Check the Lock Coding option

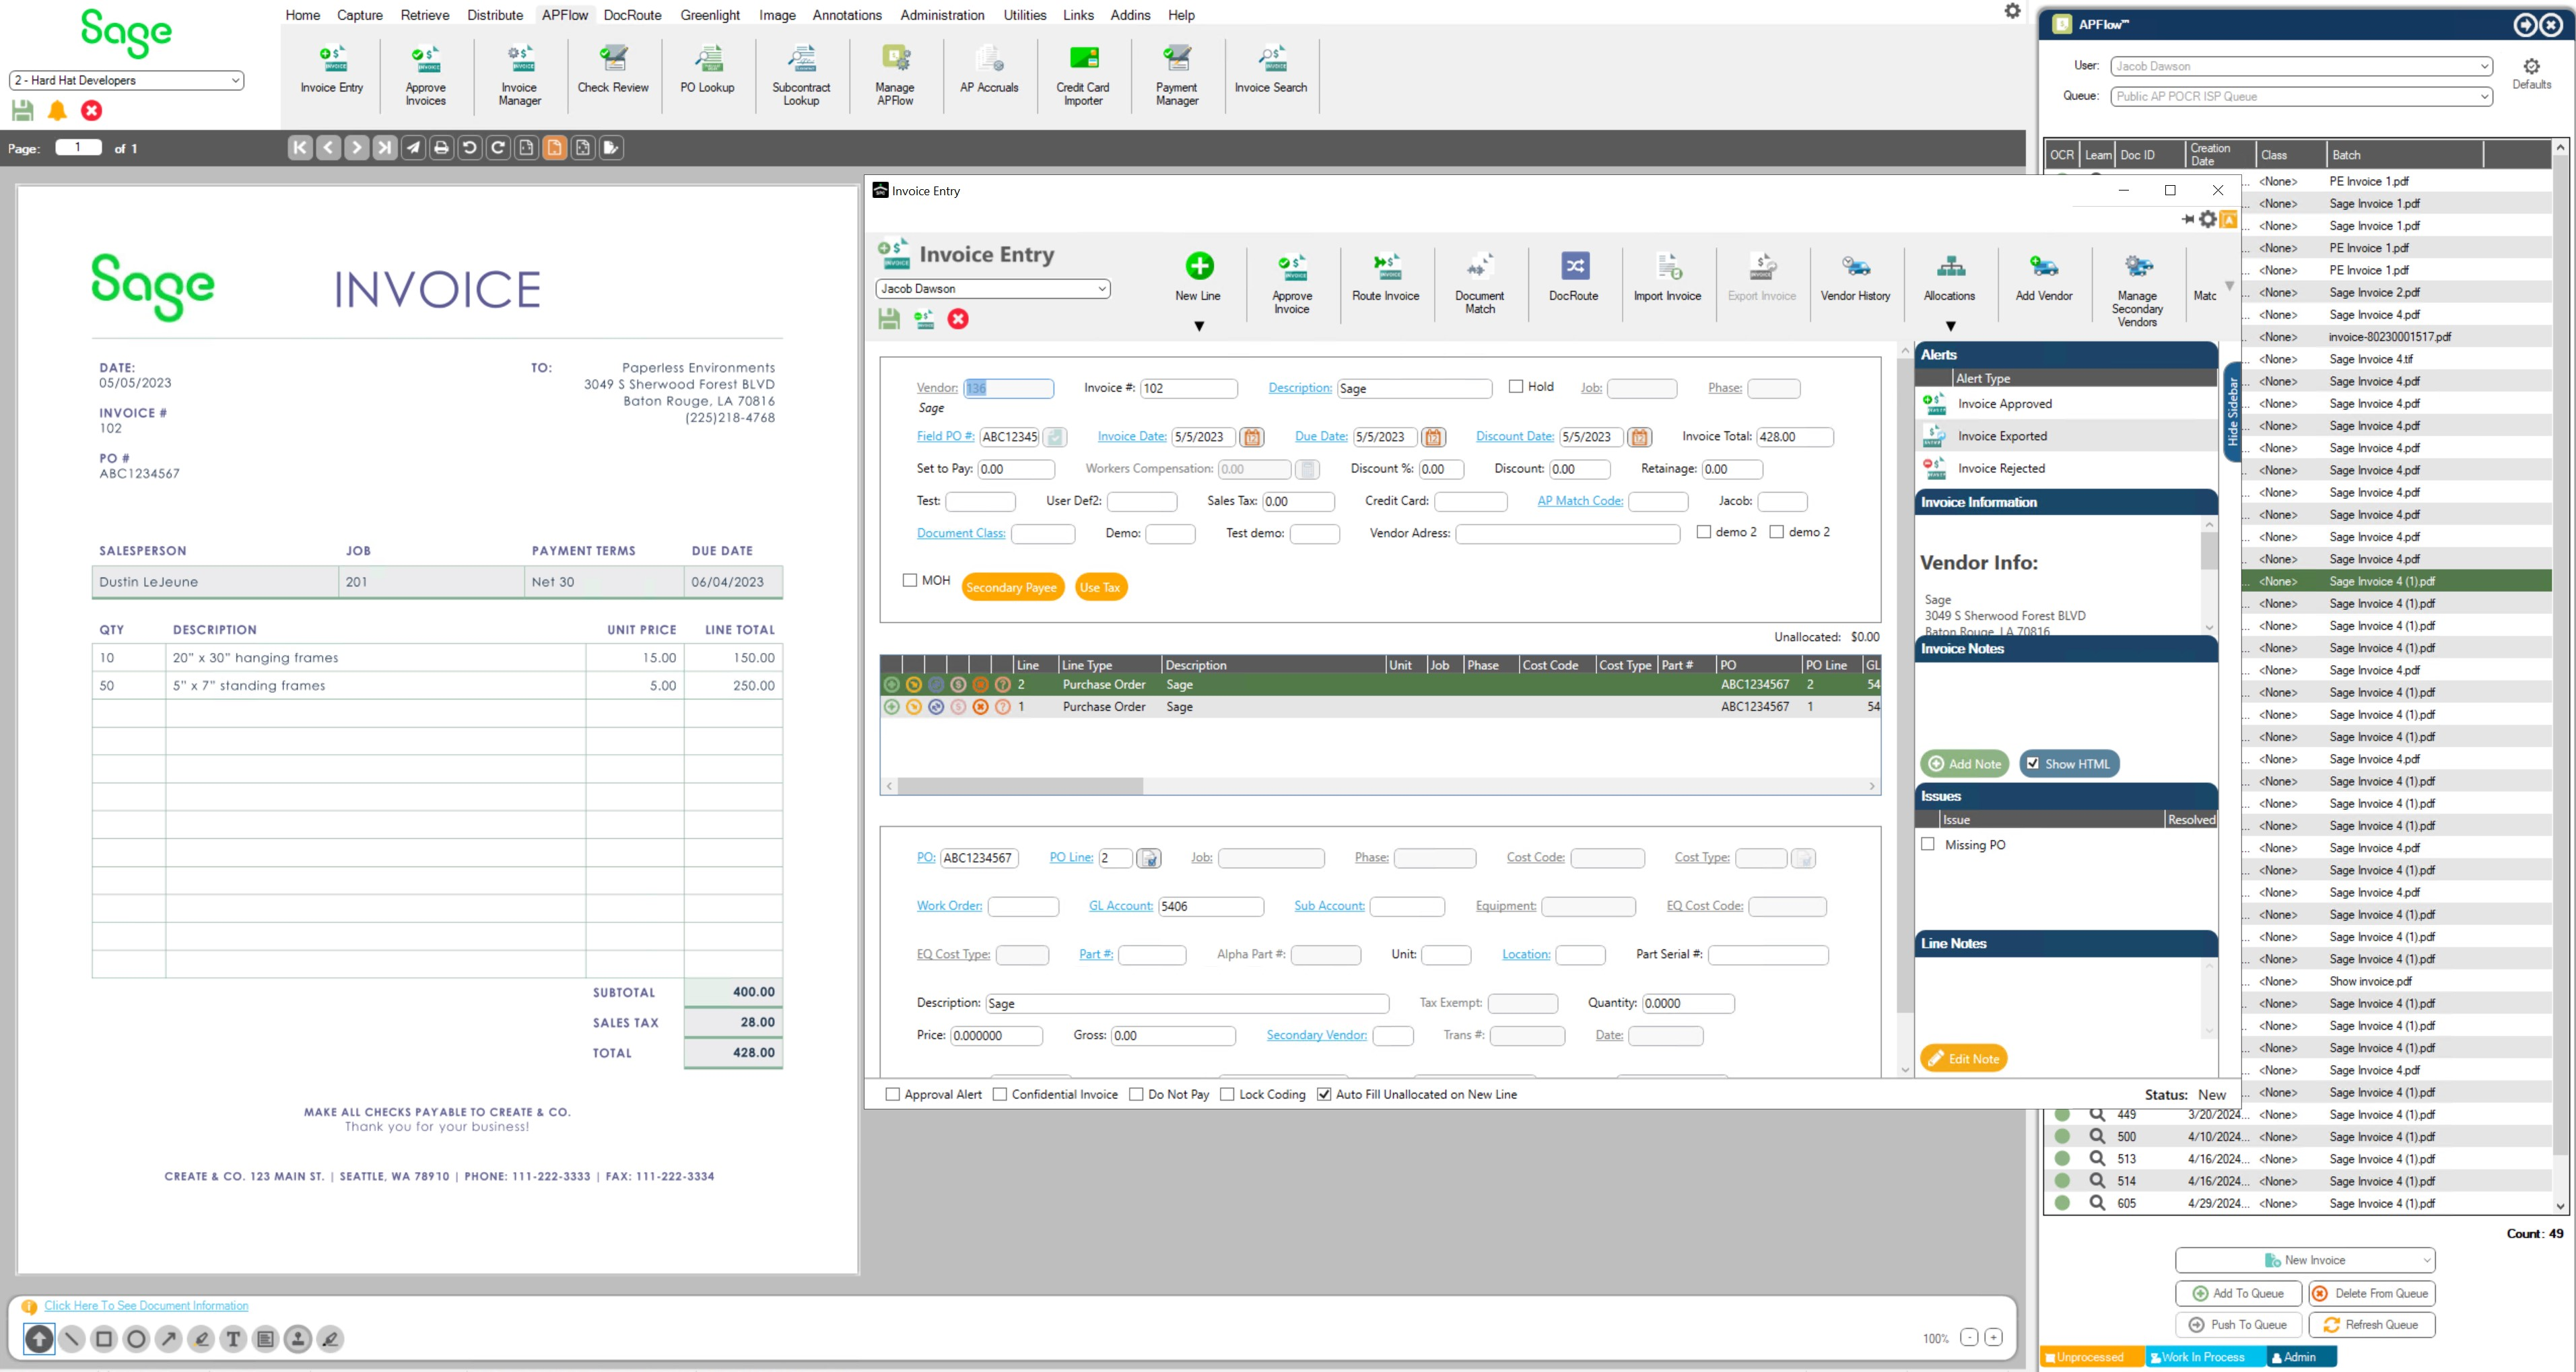coord(1229,1094)
